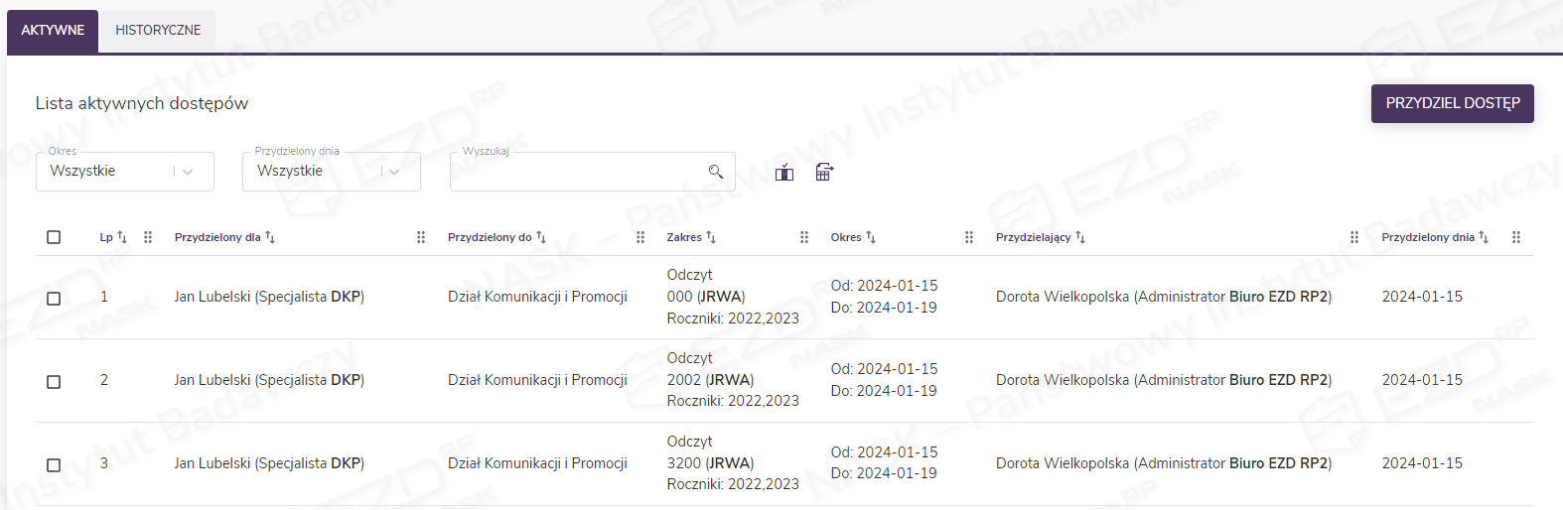Click the column chooser icon
The height and width of the screenshot is (510, 1563).
[784, 173]
